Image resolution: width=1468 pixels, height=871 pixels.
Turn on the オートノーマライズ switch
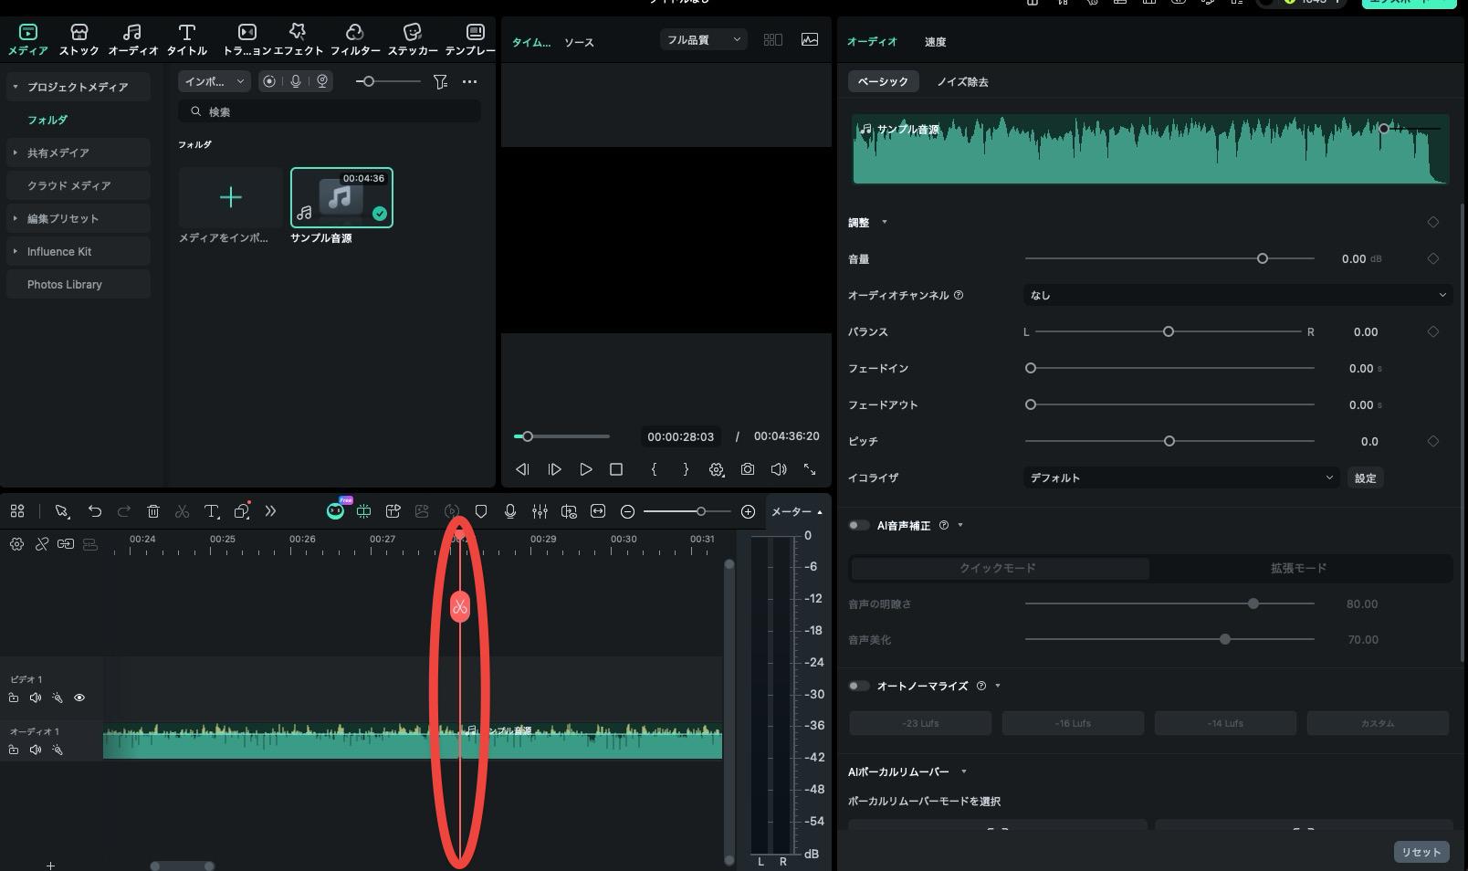tap(858, 686)
